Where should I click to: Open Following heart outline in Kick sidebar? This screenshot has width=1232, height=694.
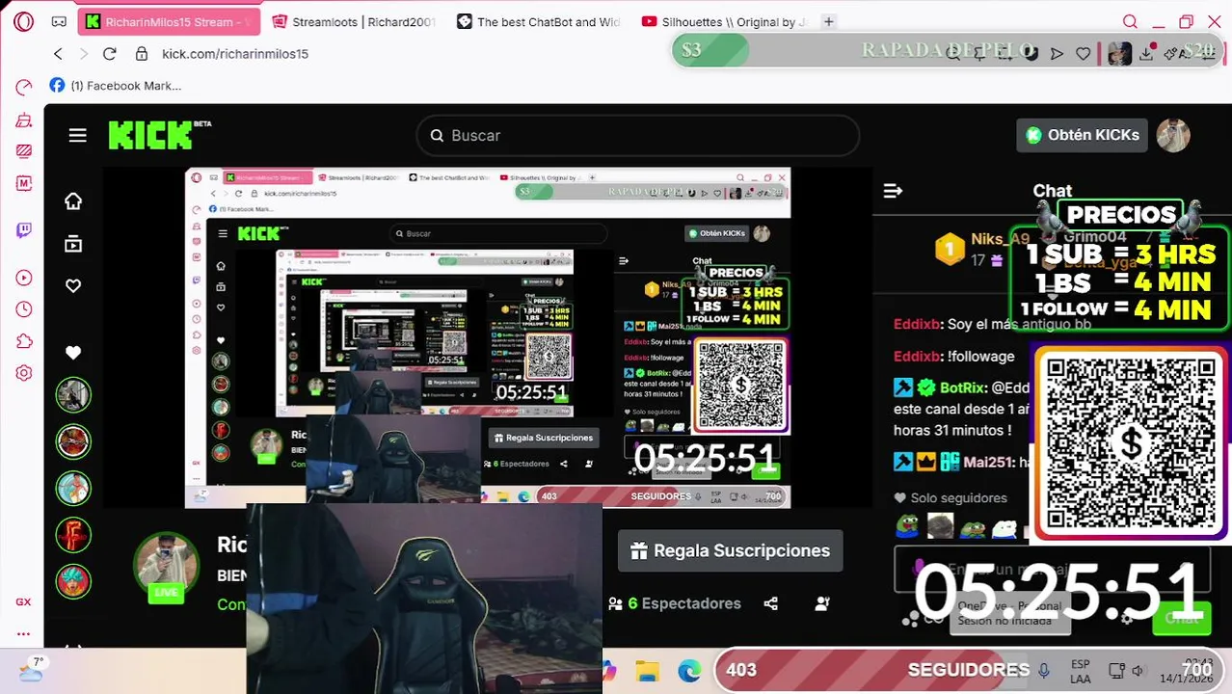click(x=73, y=285)
